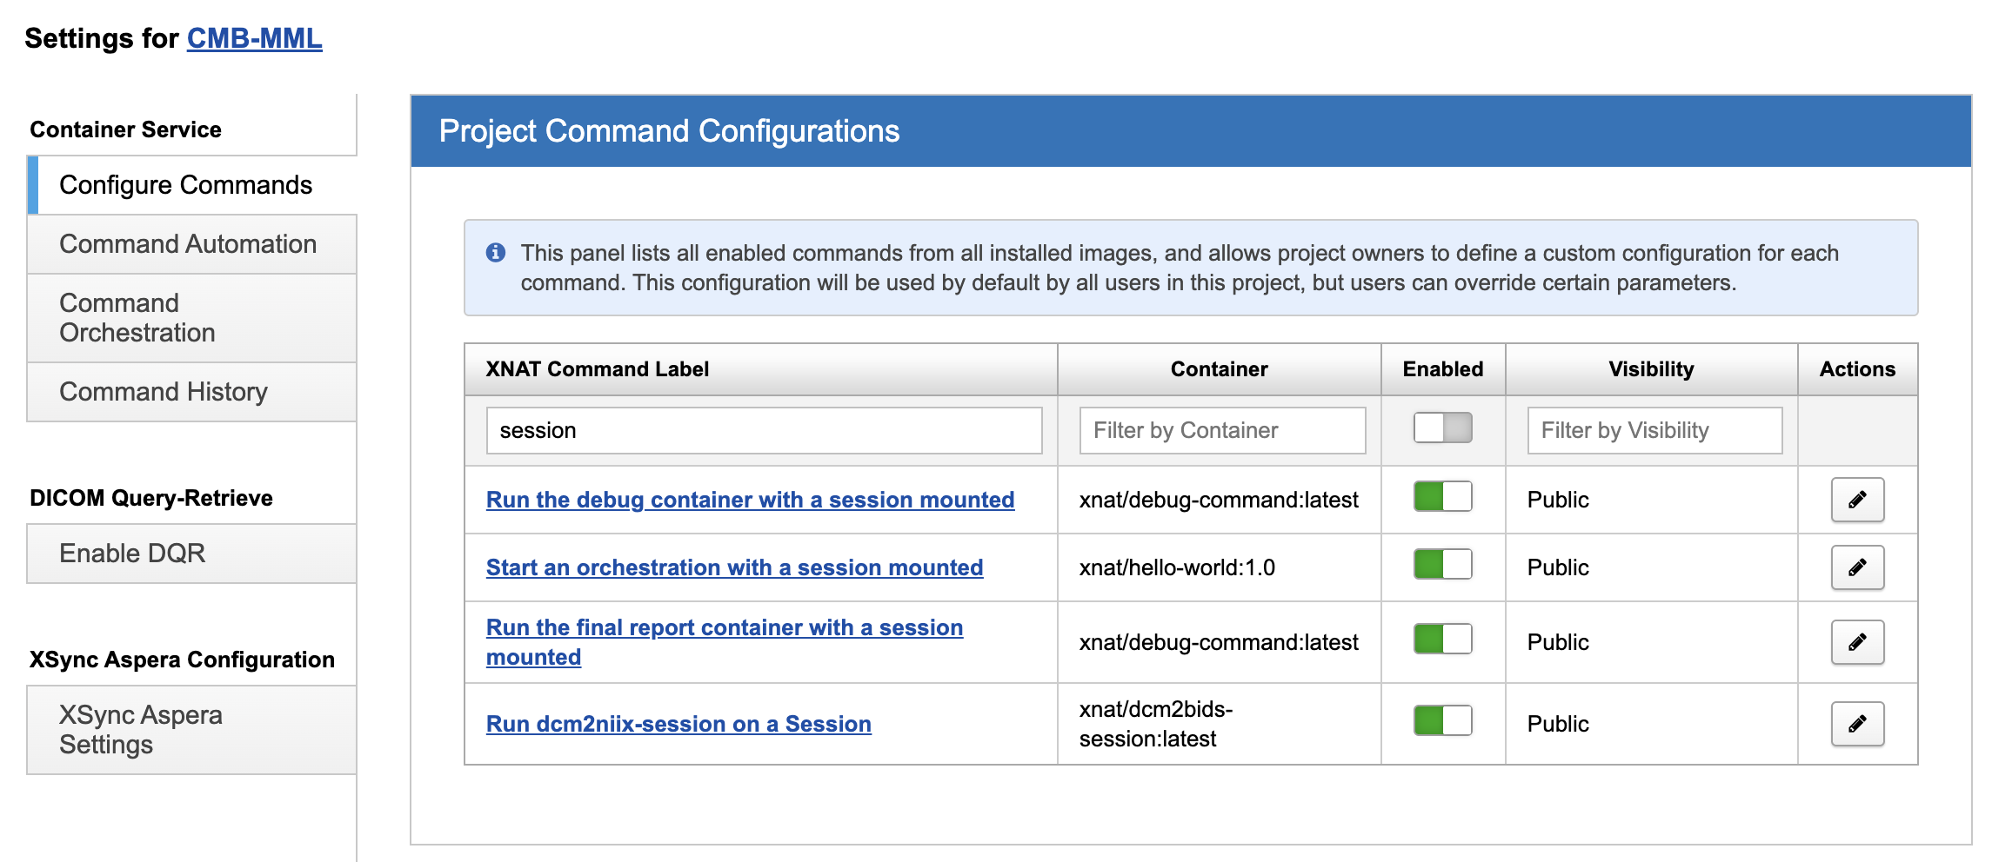Click pencil icon for hello-world orchestration row
1992x862 pixels.
coord(1857,567)
